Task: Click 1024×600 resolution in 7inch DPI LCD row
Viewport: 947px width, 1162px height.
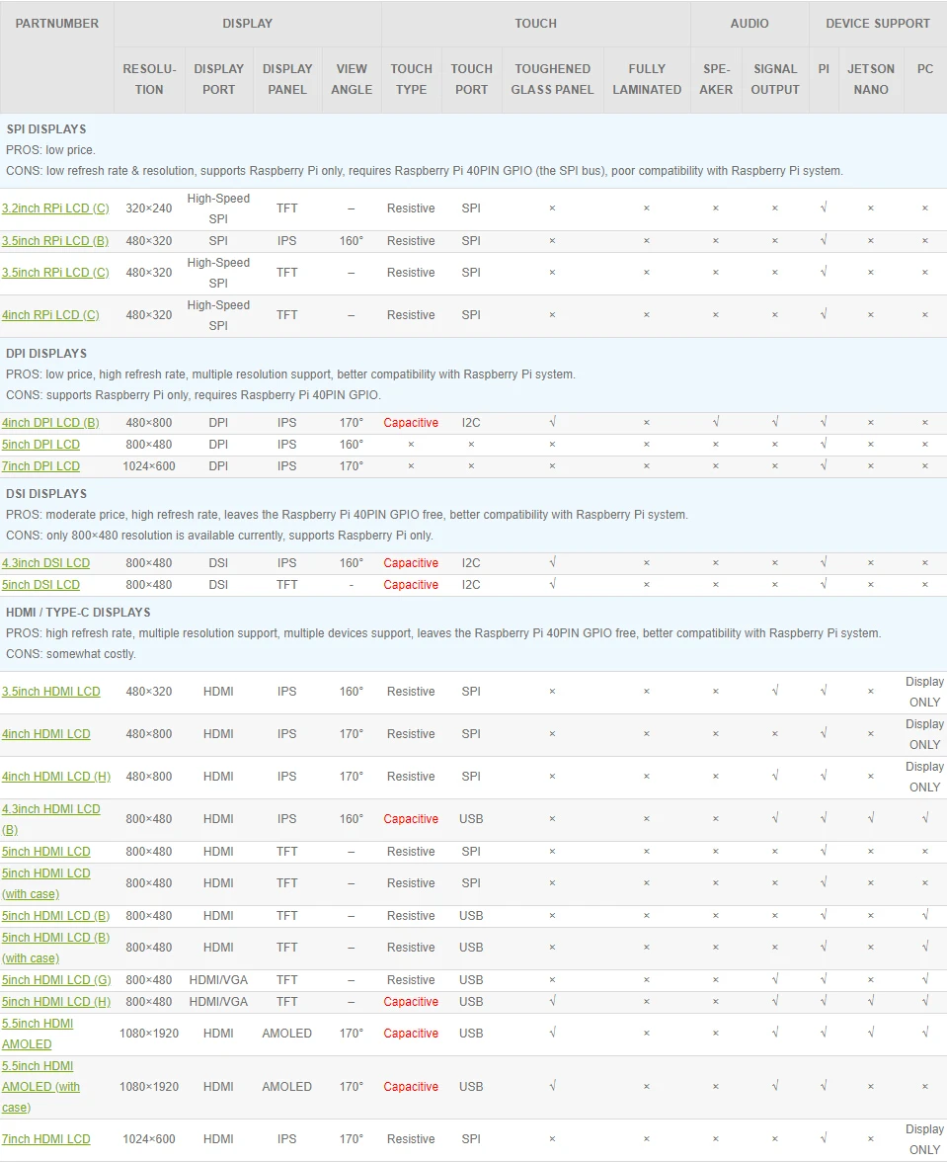Action: pyautogui.click(x=149, y=466)
